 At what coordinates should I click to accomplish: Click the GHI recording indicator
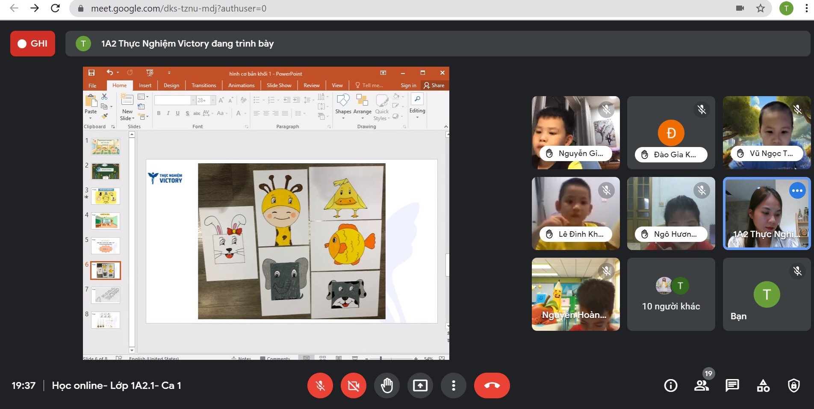[32, 44]
